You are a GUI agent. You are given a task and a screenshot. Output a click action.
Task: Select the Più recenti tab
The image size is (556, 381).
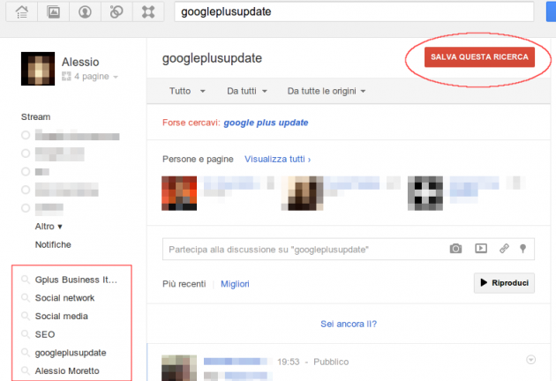pos(184,284)
